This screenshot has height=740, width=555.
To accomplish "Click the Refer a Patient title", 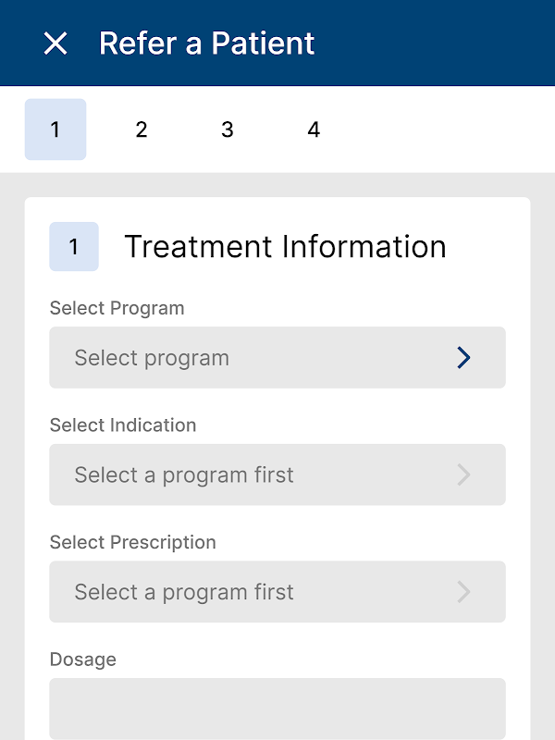I will coord(207,43).
